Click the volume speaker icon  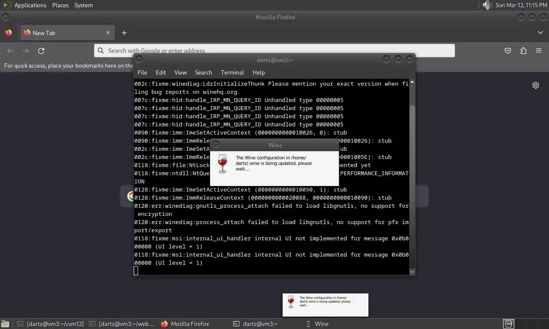click(x=486, y=5)
